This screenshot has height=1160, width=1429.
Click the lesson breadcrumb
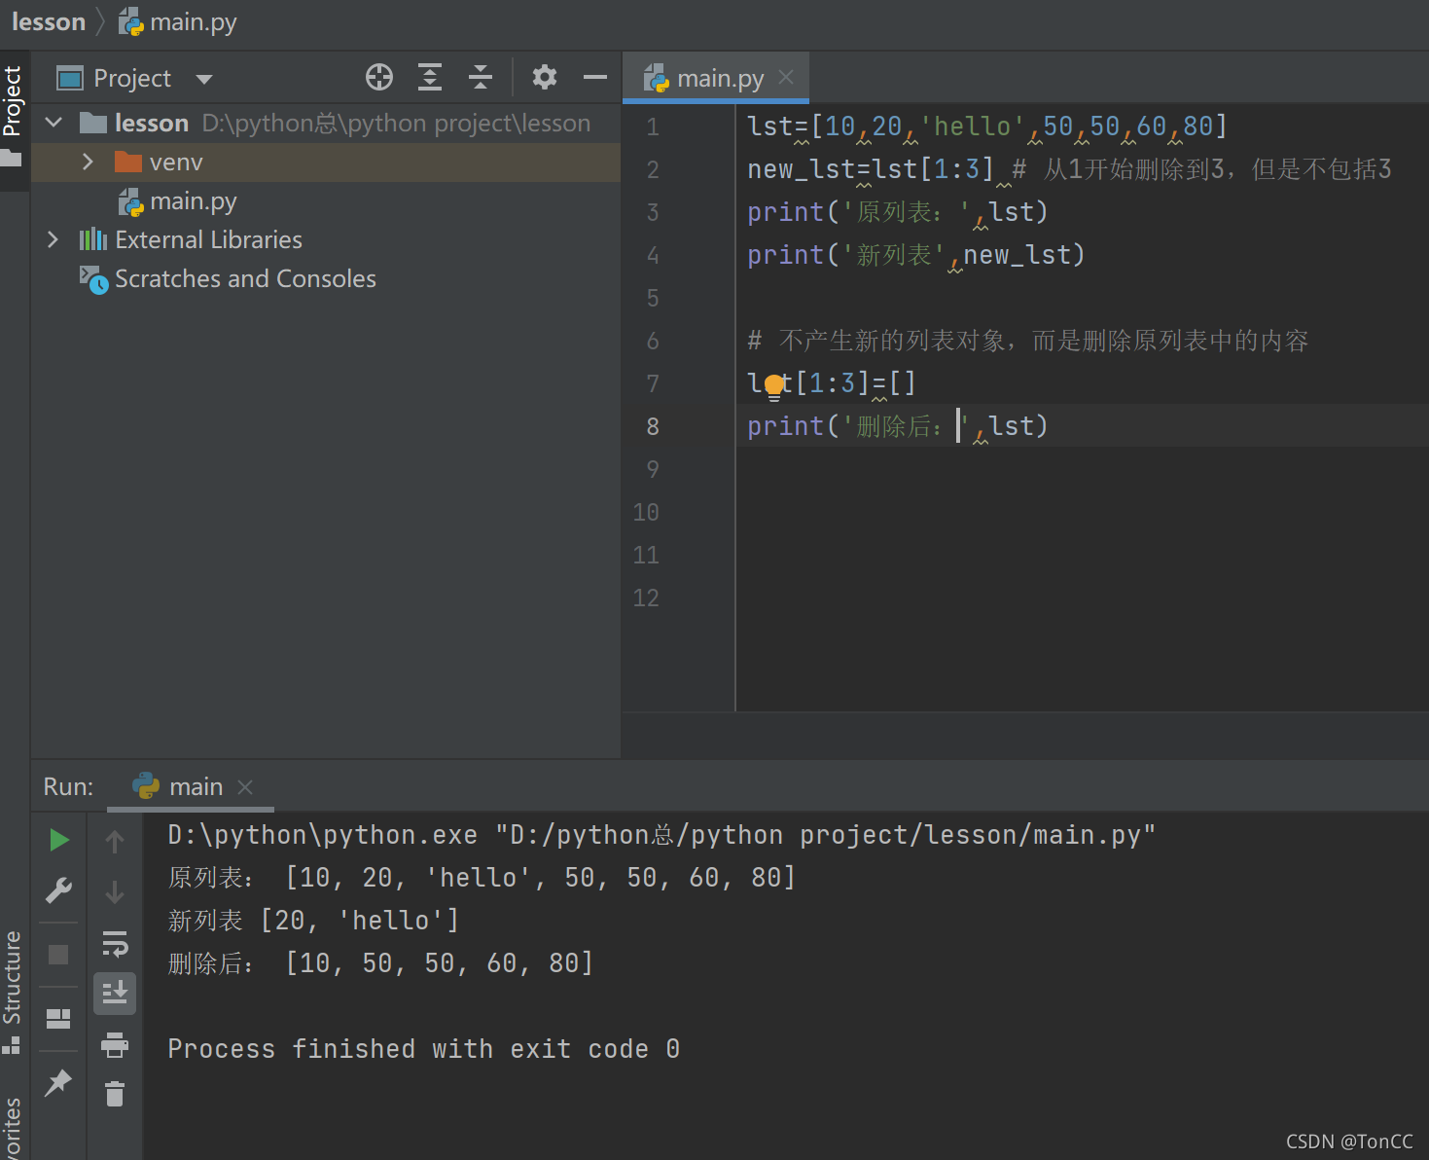pyautogui.click(x=49, y=21)
